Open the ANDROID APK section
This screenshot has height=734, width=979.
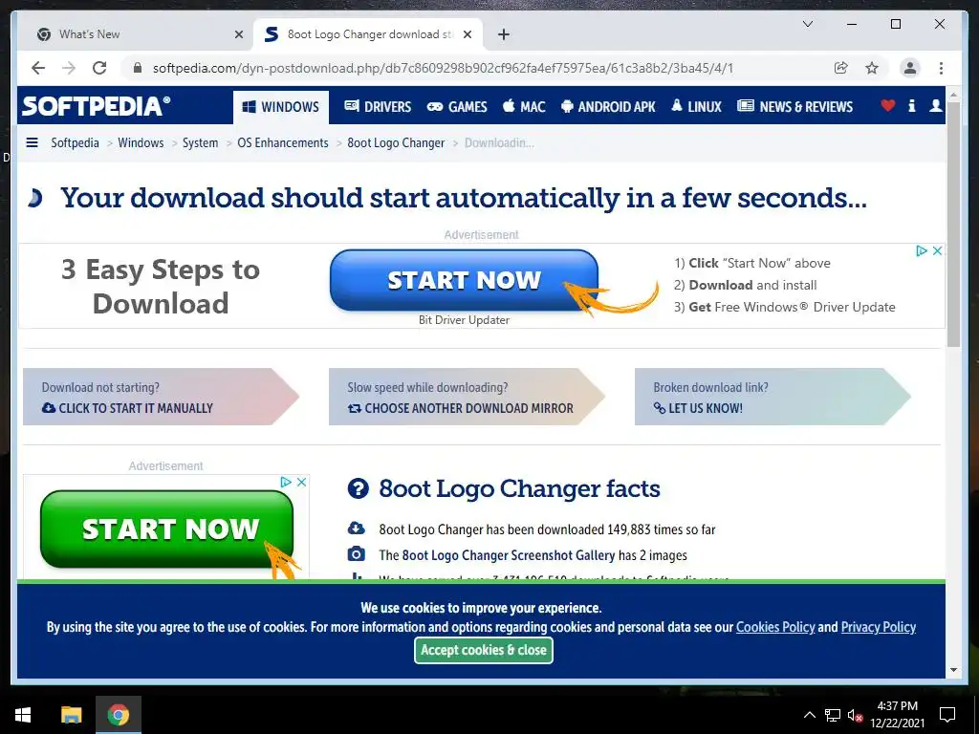(x=608, y=107)
